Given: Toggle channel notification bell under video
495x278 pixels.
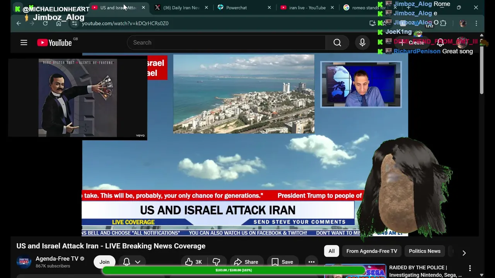Looking at the screenshot, I should pyautogui.click(x=126, y=262).
